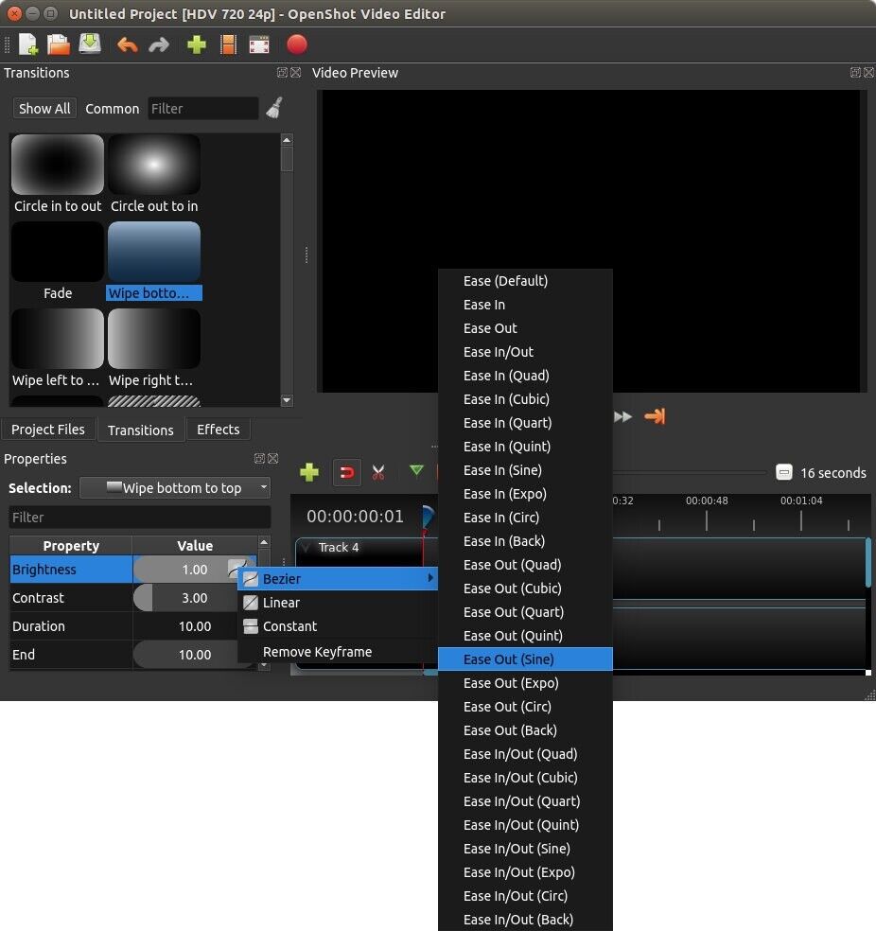Viewport: 876px width, 931px height.
Task: Enable the Common transitions filter
Action: coord(112,108)
